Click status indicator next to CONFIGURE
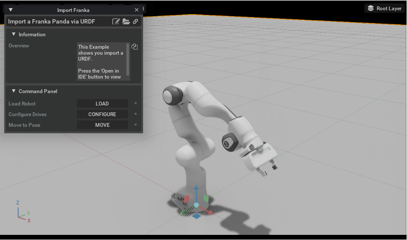 point(135,114)
